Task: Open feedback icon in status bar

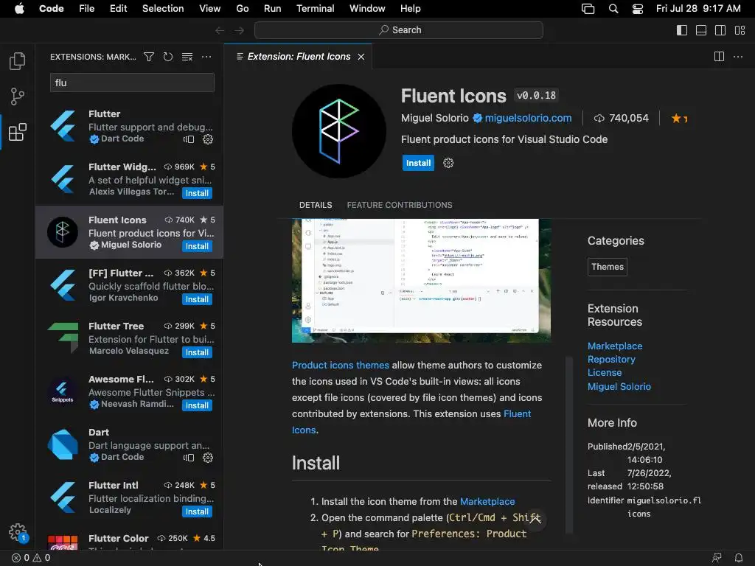Action: (717, 558)
